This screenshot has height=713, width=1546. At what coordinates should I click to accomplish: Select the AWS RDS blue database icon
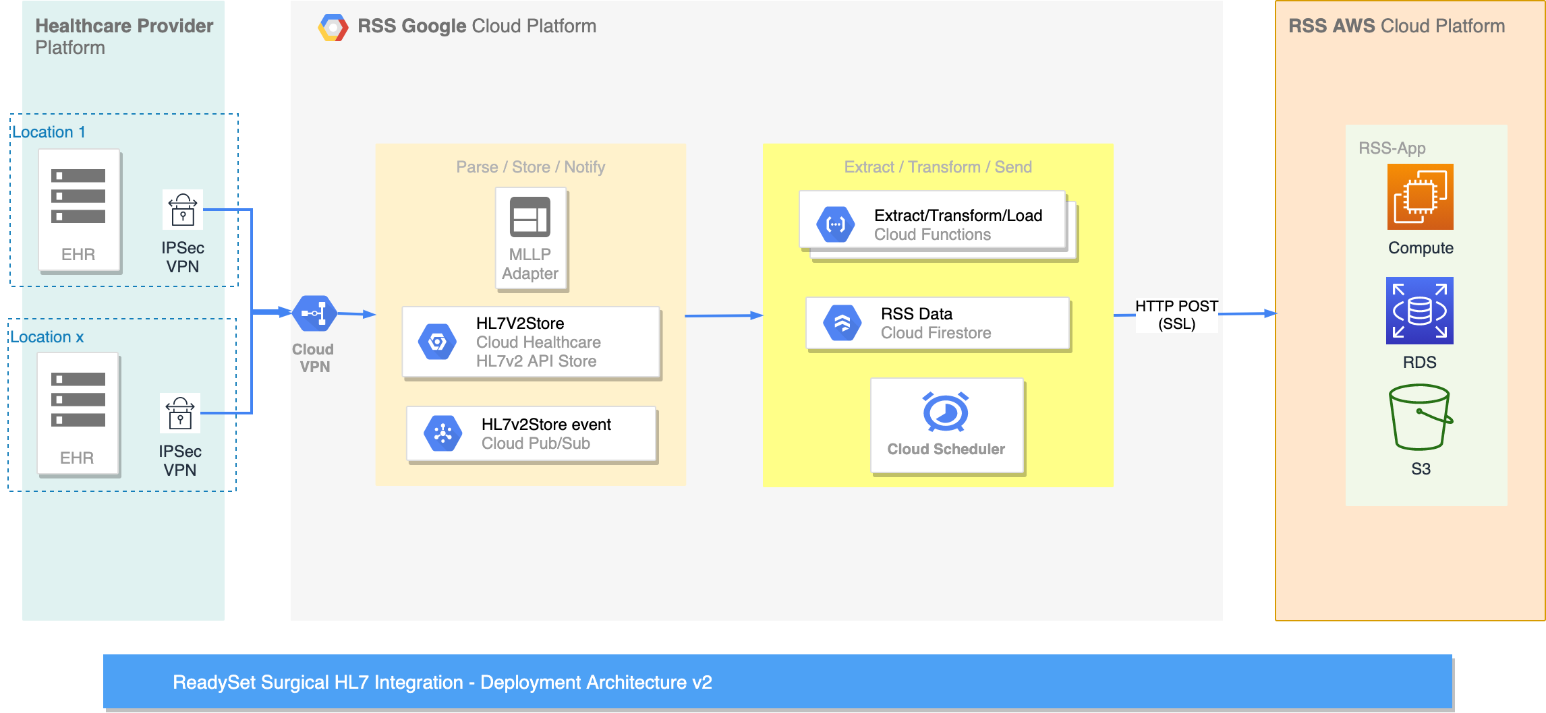(1420, 311)
